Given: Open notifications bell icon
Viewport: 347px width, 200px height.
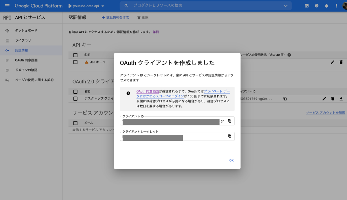Looking at the screenshot, I should click(326, 5).
